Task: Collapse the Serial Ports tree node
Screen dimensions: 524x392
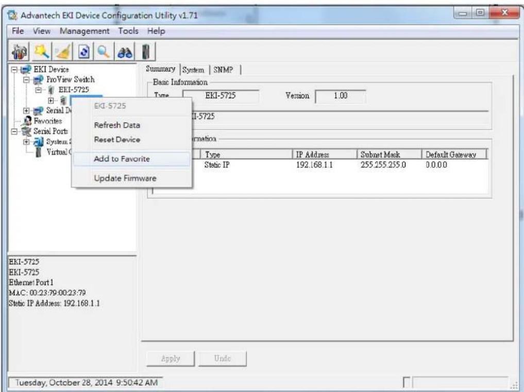Action: tap(14, 132)
